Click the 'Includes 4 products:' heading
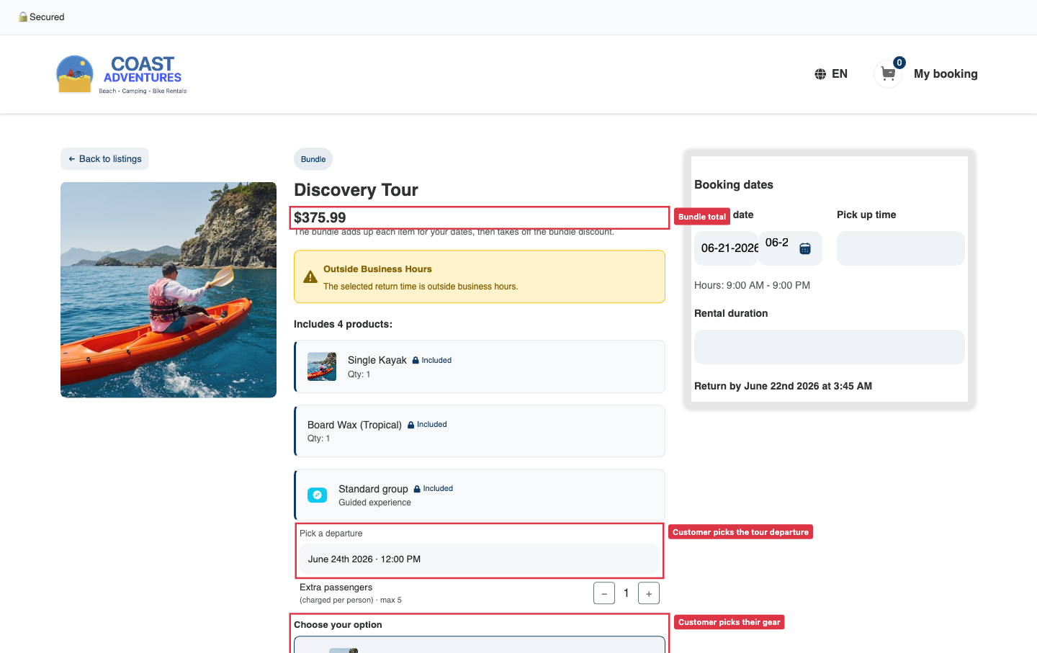1037x653 pixels. click(343, 325)
